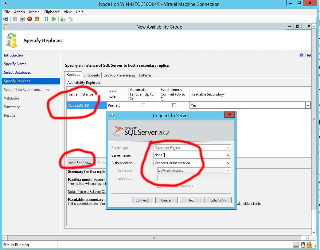Open the Clipboard menu

pos(52,12)
